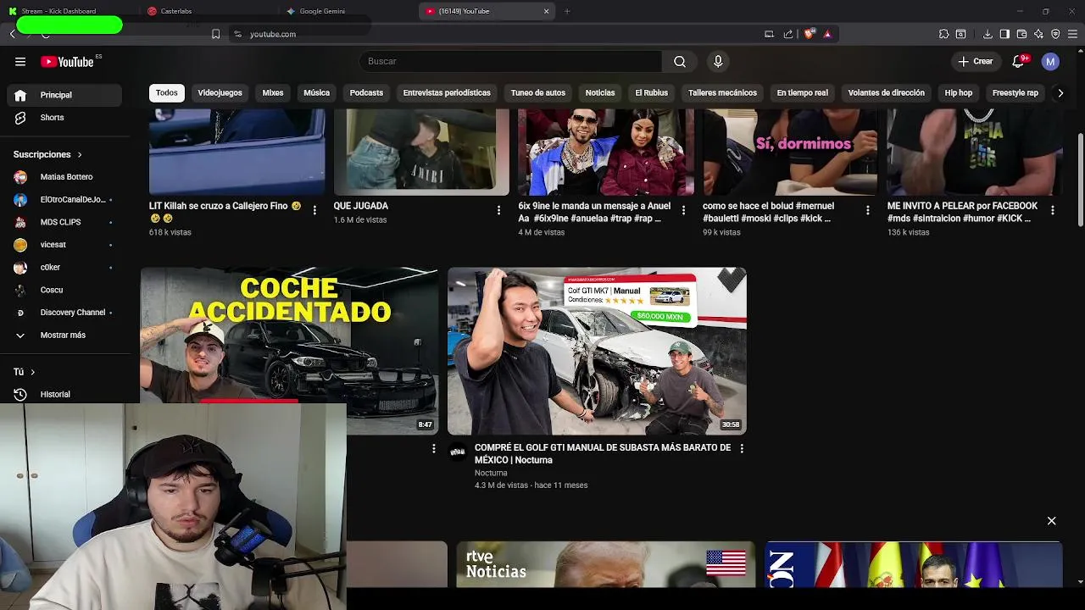Viewport: 1085px width, 610px height.
Task: Open the YouTube hamburger guide menu
Action: coord(20,61)
